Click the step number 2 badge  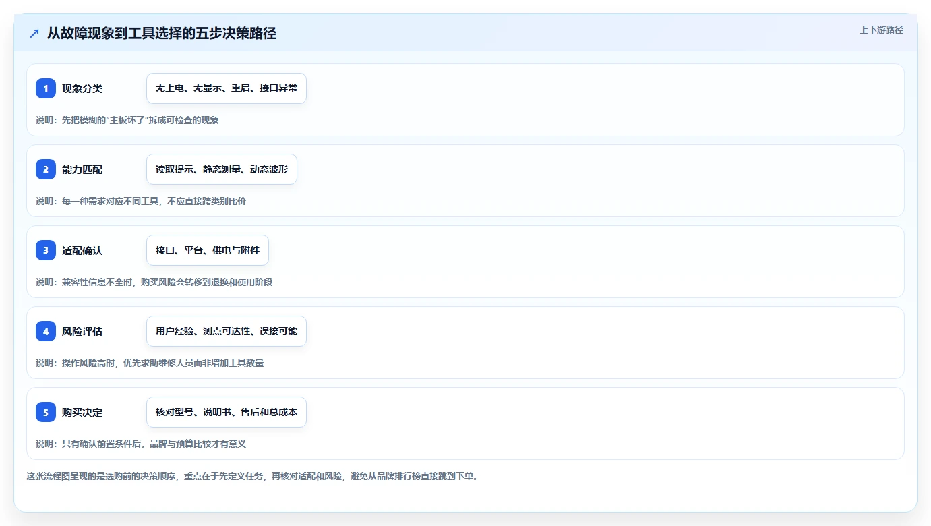pyautogui.click(x=46, y=169)
